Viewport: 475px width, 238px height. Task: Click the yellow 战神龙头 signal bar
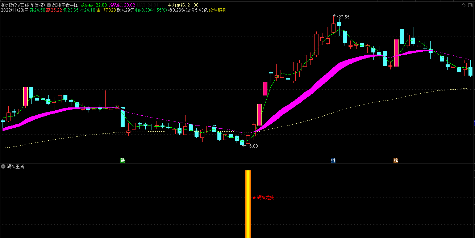(x=248, y=204)
